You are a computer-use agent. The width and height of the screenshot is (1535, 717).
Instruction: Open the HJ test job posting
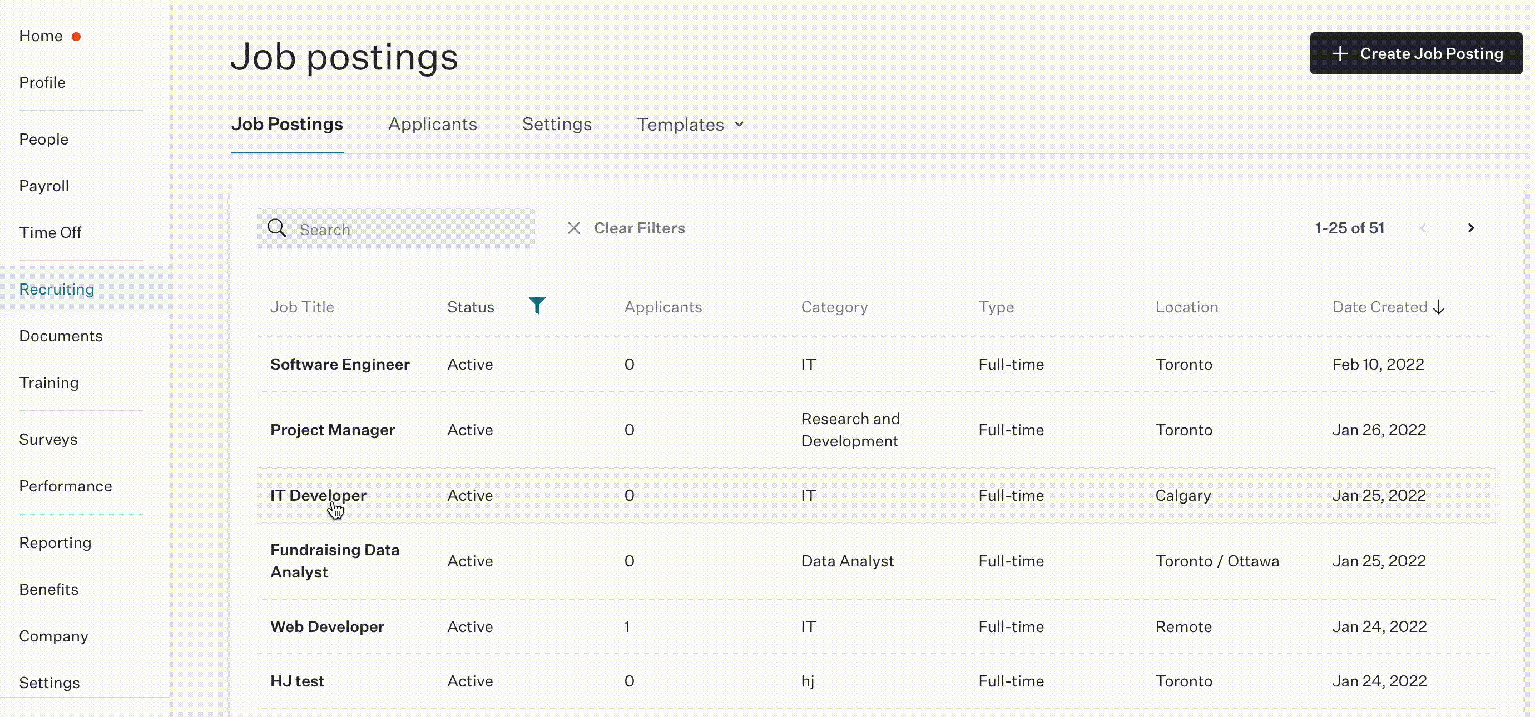298,681
